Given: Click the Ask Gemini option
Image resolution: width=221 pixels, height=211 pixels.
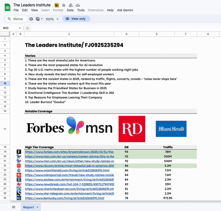Looking at the screenshot, I should click(125, 10).
